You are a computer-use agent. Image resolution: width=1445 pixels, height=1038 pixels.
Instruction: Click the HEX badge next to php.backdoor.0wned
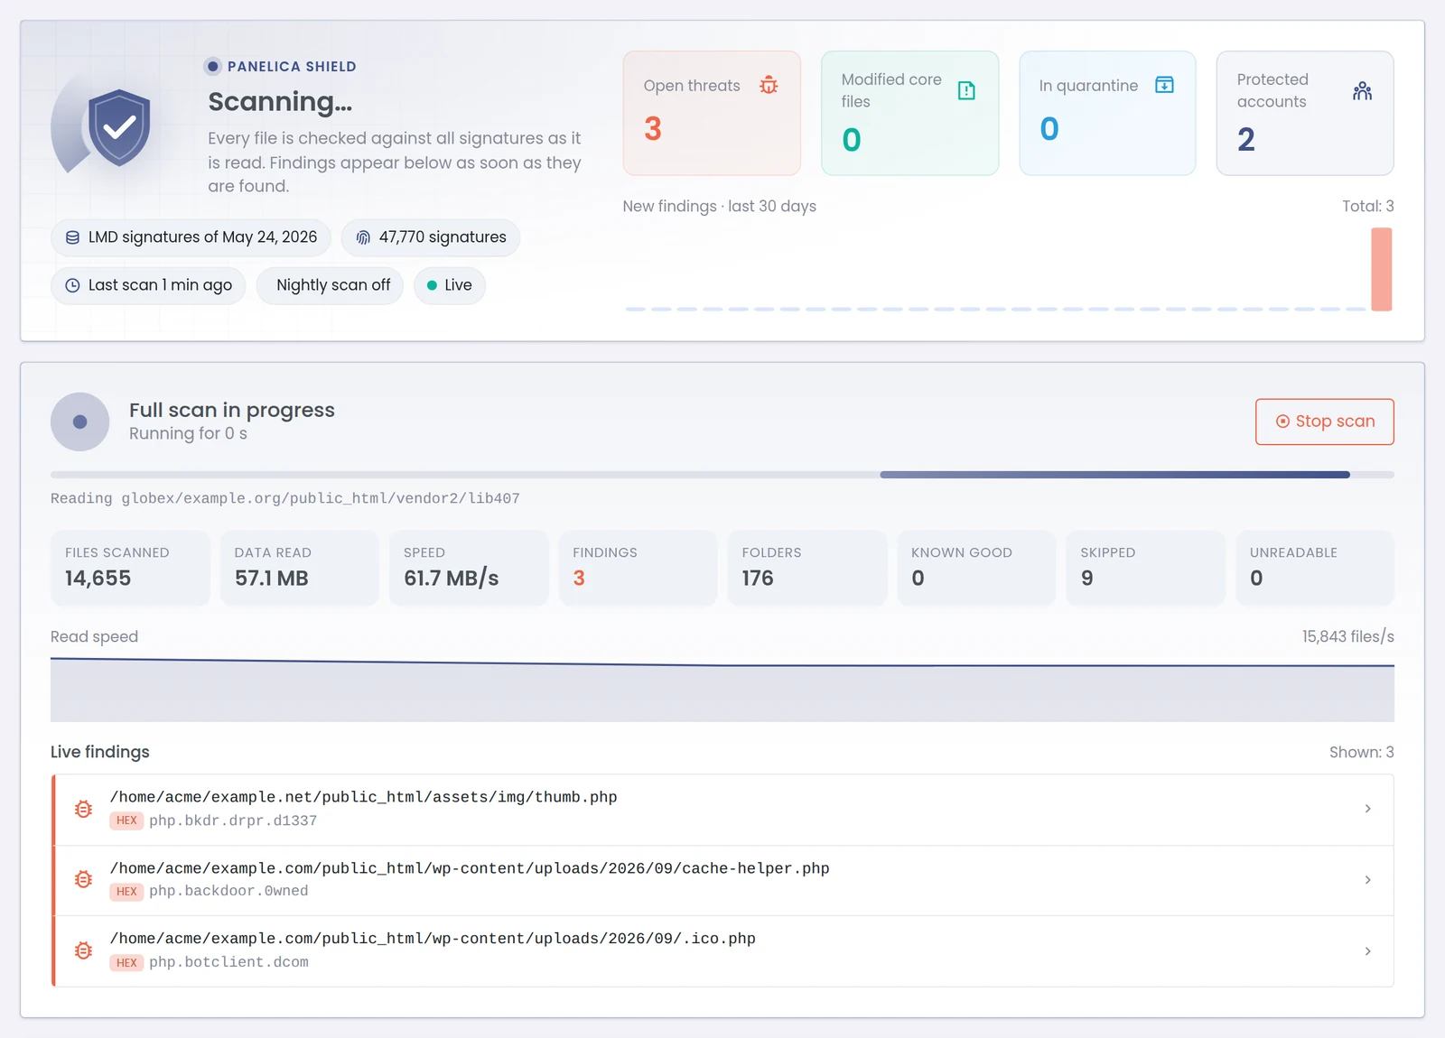click(x=126, y=892)
